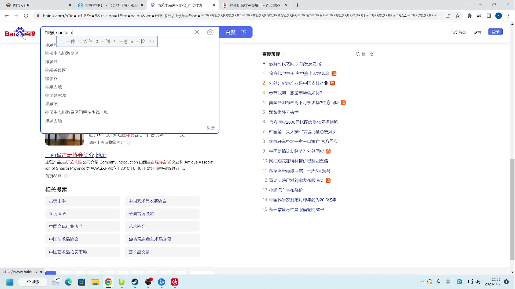The width and height of the screenshot is (515, 289).
Task: Click the Baidu logo
Action: pos(20,33)
